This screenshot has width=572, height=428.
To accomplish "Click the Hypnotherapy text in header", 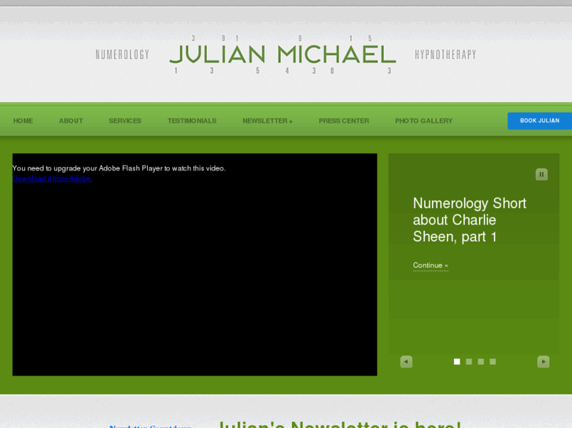I will pos(445,55).
